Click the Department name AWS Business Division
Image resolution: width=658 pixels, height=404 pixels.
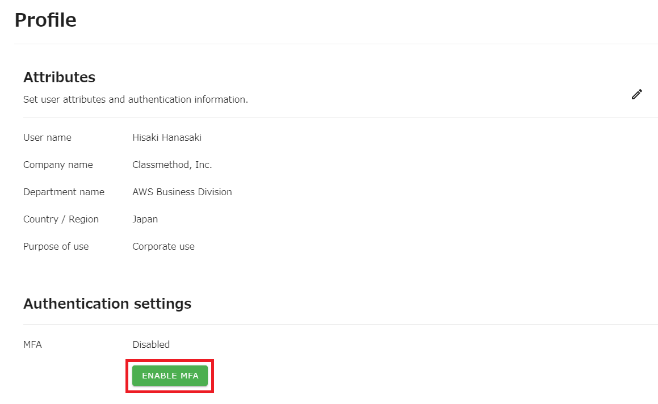click(x=182, y=192)
